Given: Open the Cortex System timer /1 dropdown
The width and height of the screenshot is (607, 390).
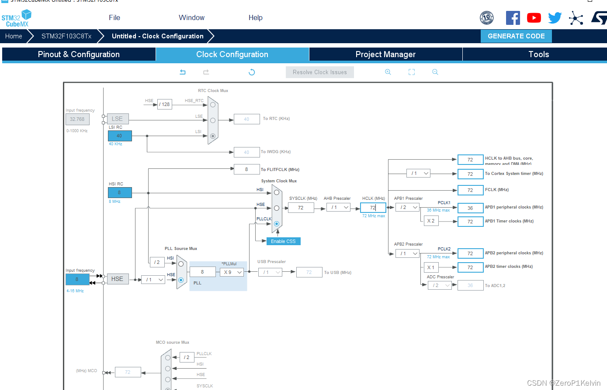Looking at the screenshot, I should 418,173.
